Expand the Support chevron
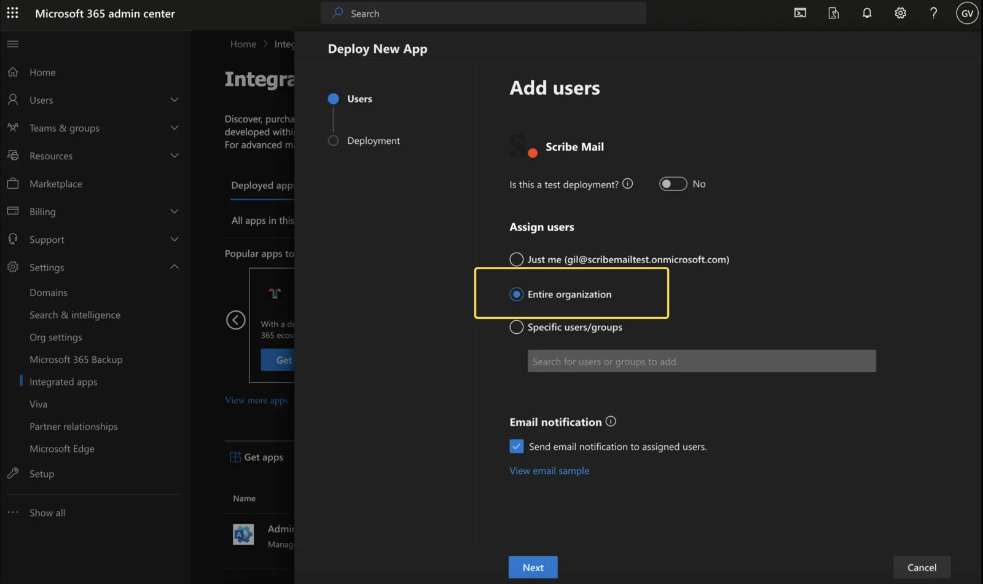Image resolution: width=983 pixels, height=584 pixels. [x=174, y=239]
